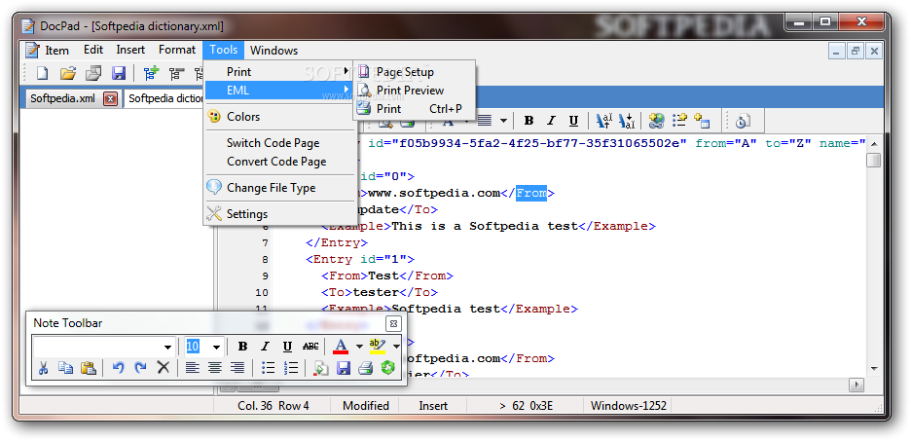
Task: Decrease font size with the A-down-arrow icon
Action: (627, 121)
